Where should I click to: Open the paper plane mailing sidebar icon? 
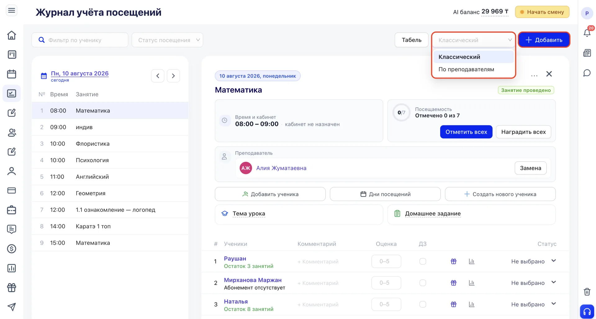[11, 307]
